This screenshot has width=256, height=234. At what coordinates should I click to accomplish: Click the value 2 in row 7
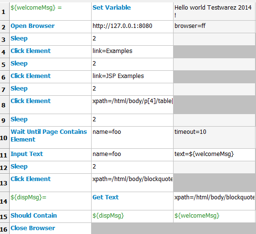click(132, 90)
